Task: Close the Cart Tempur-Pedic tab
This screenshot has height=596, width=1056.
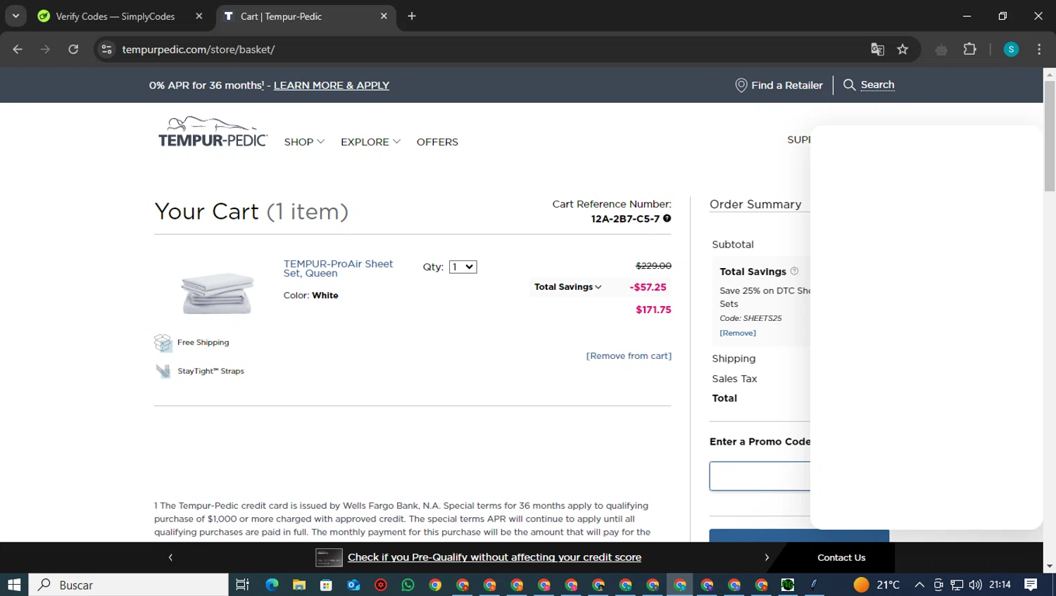Action: click(x=384, y=16)
